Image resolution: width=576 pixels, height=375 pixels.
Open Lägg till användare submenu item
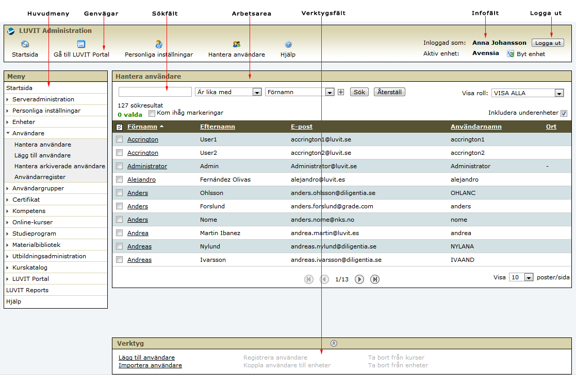(42, 155)
